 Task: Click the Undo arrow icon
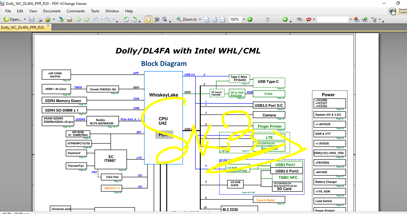click(x=96, y=19)
